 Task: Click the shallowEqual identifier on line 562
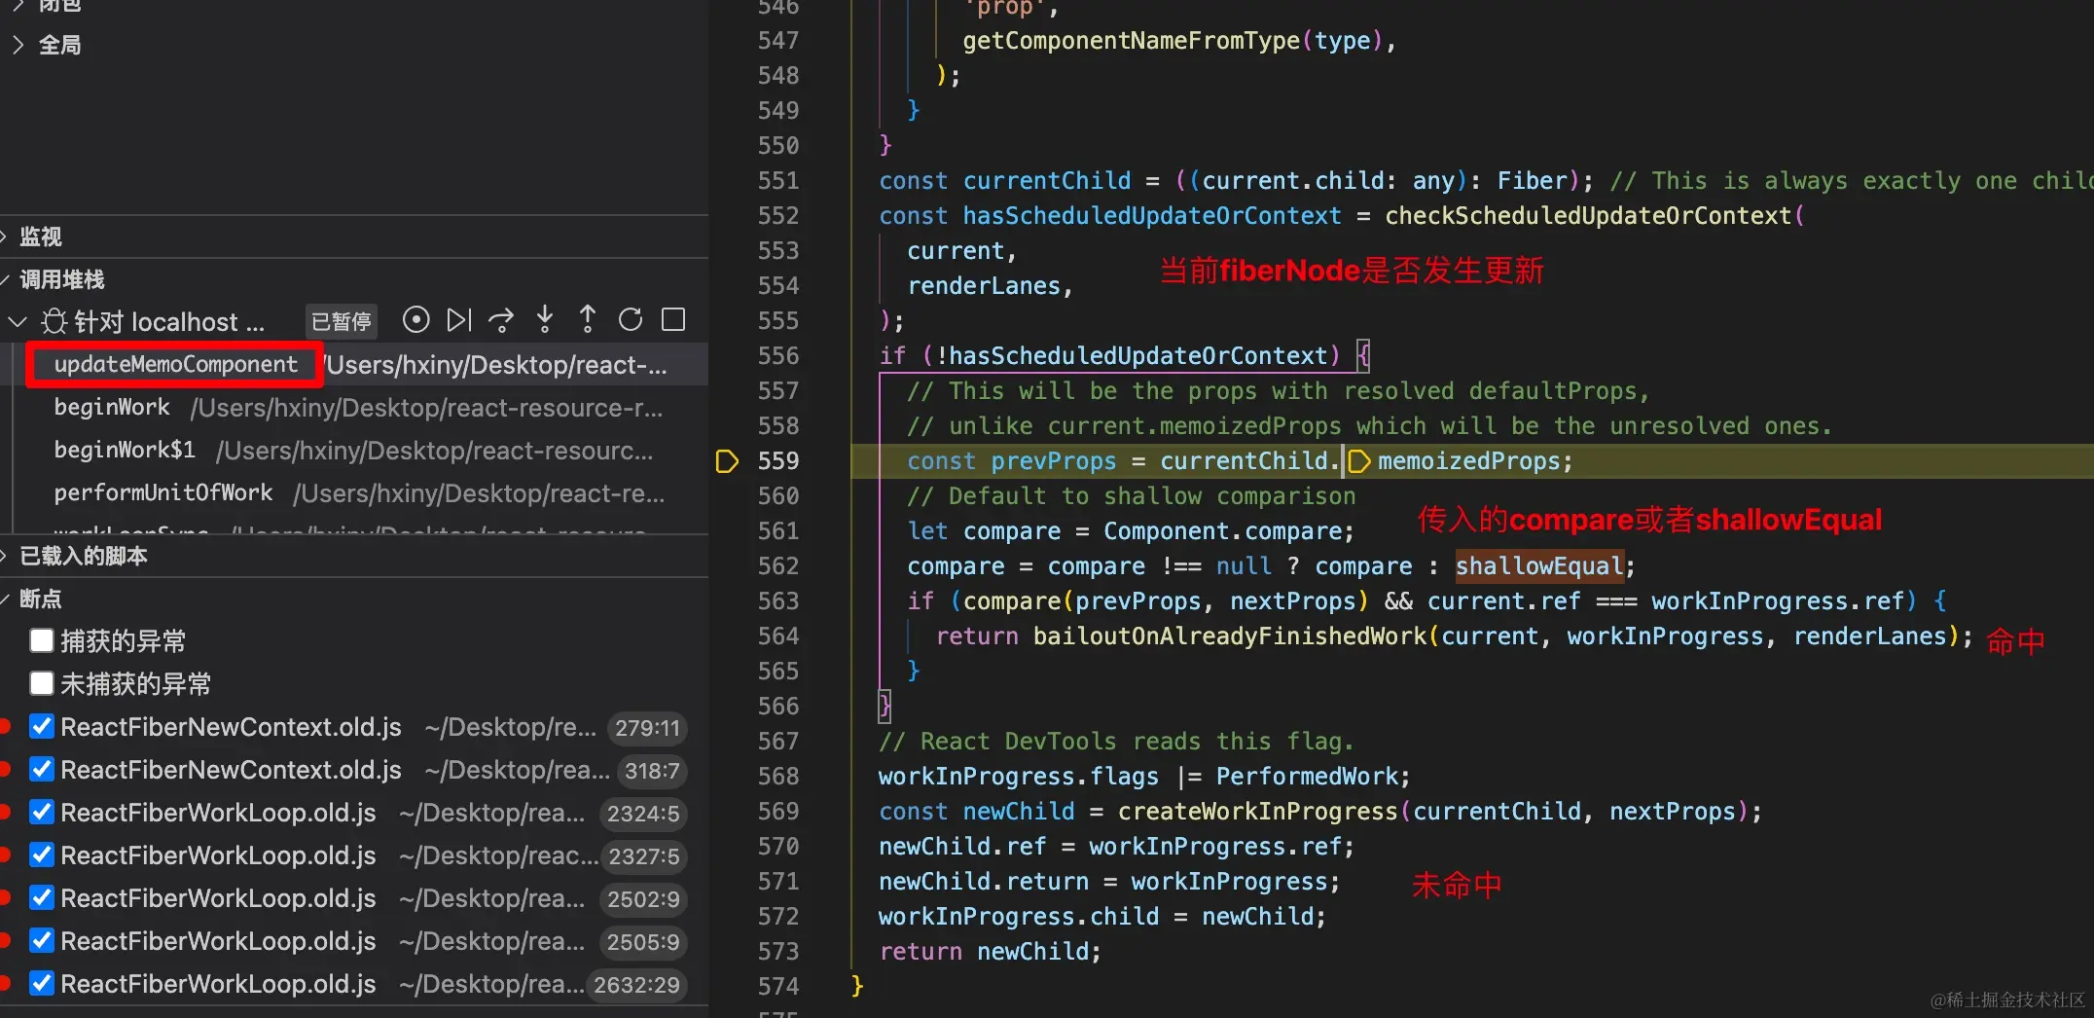(x=1539, y=566)
